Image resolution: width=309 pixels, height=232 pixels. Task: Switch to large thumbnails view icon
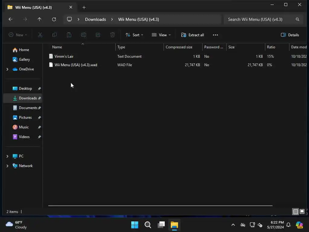[x=302, y=212]
